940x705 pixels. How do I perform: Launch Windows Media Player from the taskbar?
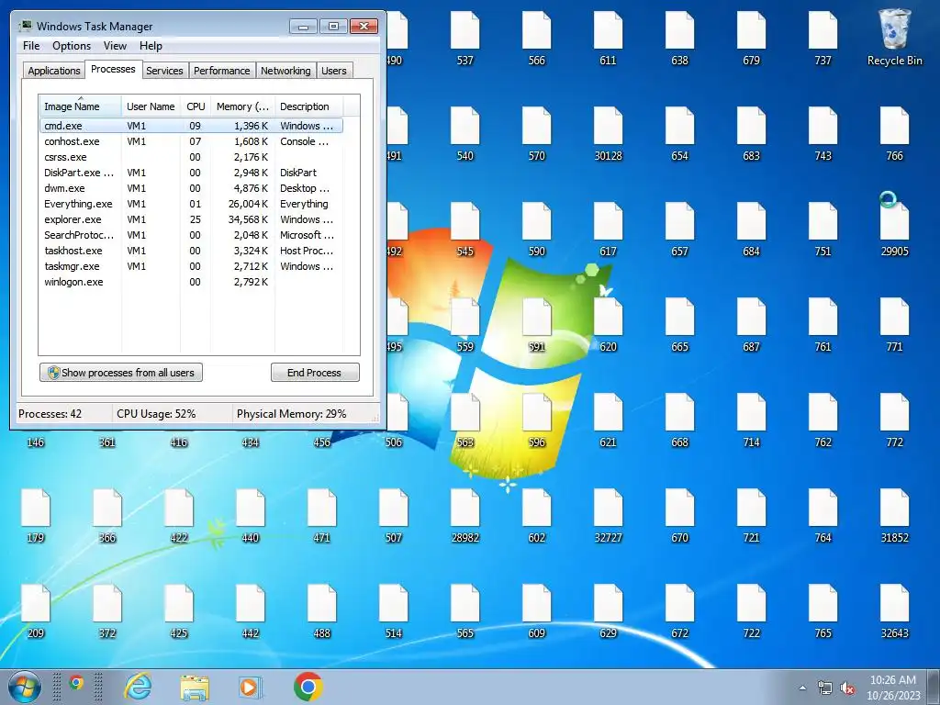[249, 687]
